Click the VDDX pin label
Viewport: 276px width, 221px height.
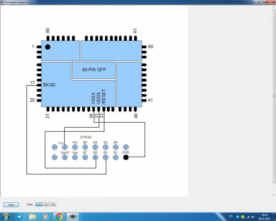click(x=98, y=98)
